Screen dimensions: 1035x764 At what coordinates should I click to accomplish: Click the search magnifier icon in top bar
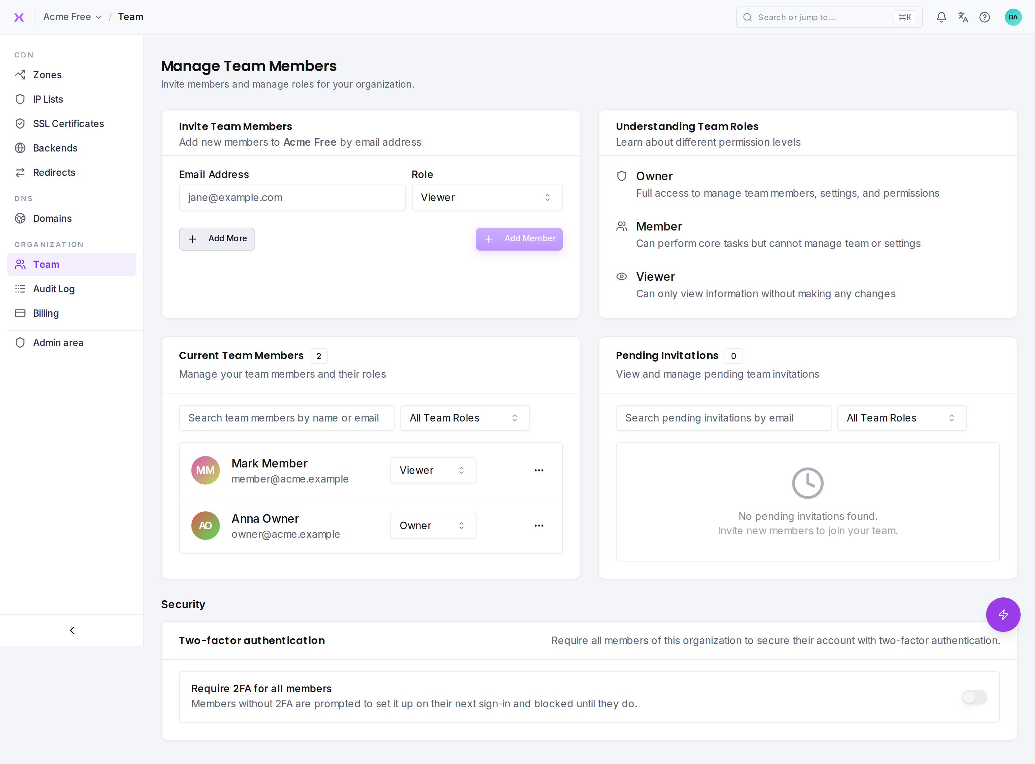(747, 17)
